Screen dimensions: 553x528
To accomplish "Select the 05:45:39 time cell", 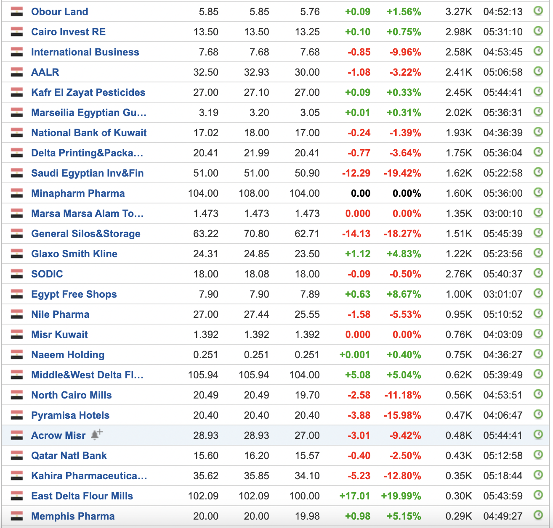I will tap(503, 234).
